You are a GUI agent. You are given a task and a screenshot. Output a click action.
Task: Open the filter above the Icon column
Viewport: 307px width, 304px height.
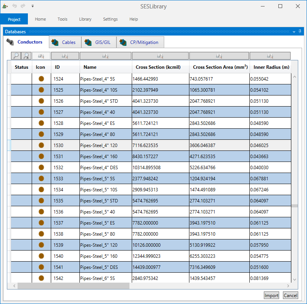(41, 56)
